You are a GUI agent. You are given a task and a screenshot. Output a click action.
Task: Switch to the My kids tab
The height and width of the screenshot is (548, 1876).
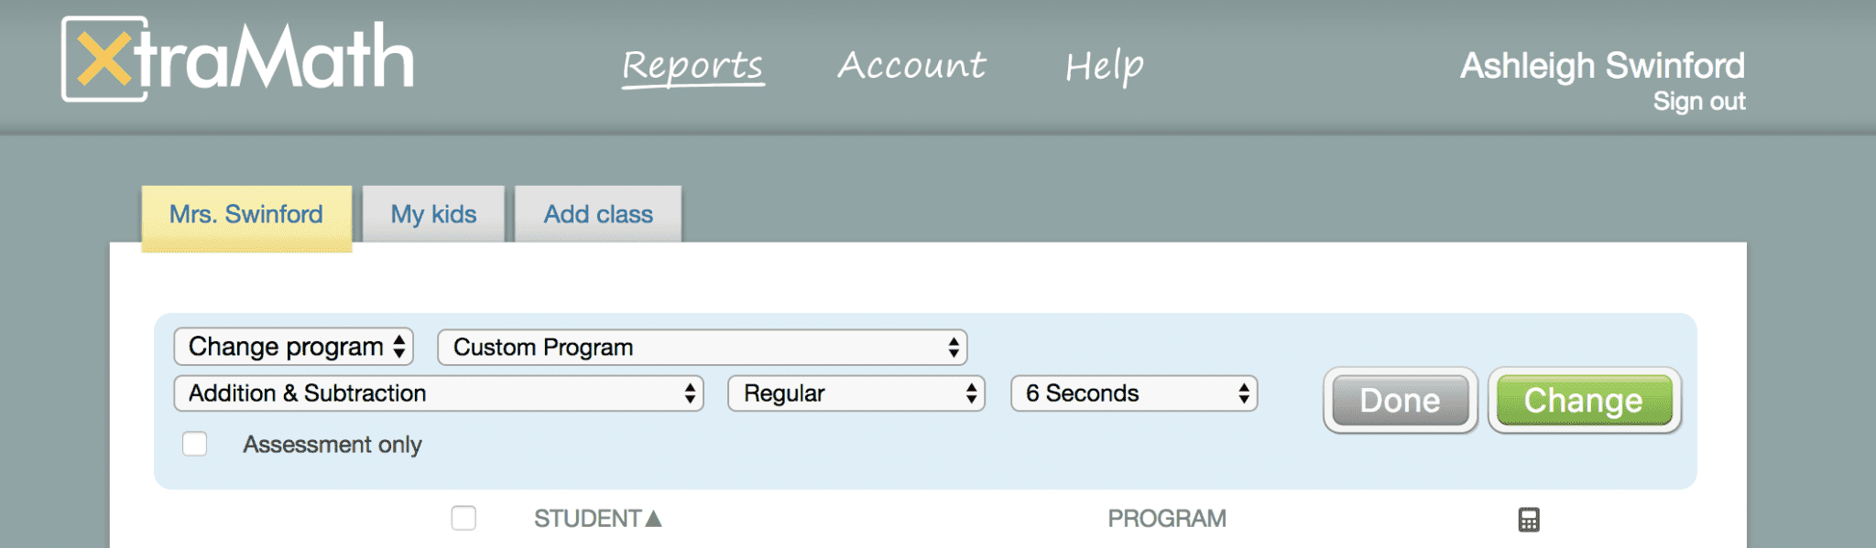pos(433,215)
